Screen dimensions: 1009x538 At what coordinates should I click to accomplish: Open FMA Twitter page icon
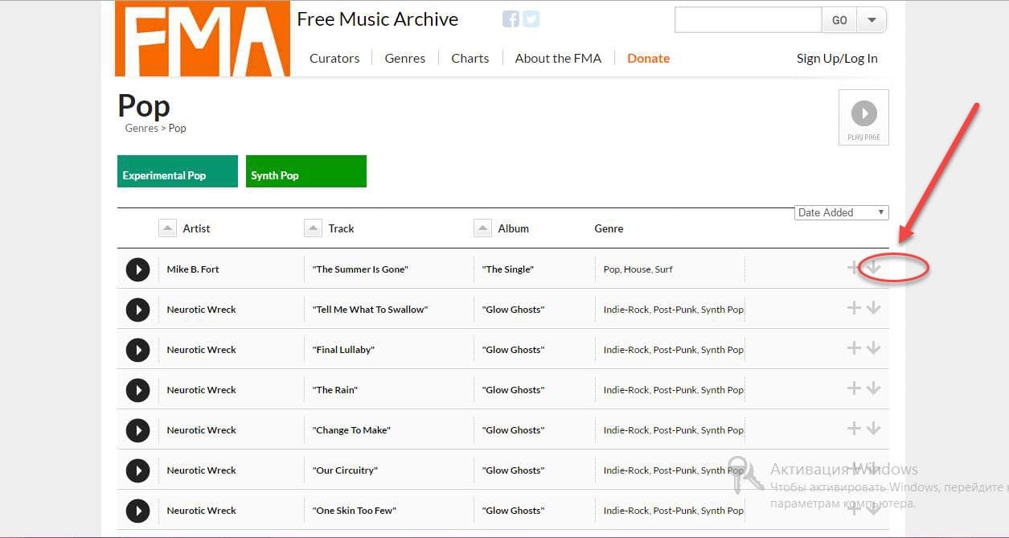click(x=531, y=19)
